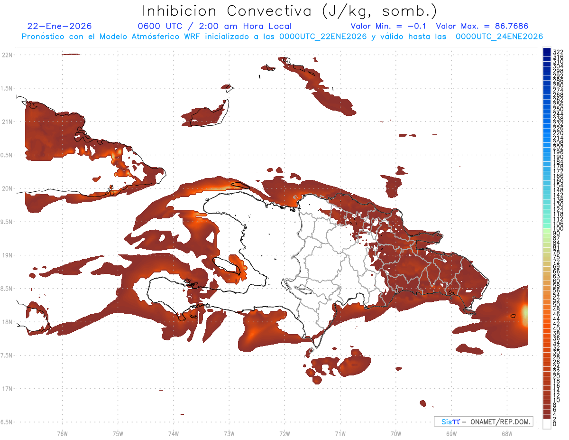The height and width of the screenshot is (440, 569).
Task: Click the "73W" longitude label
Action: tap(229, 433)
